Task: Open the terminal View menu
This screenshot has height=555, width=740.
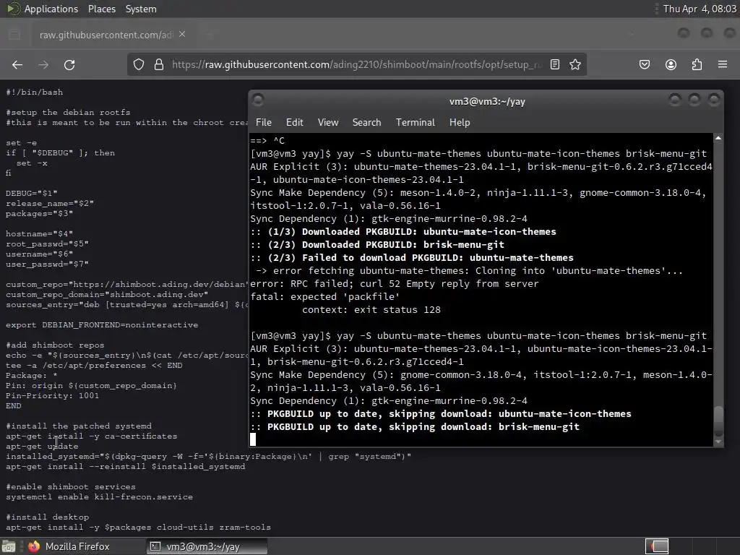Action: pos(328,122)
